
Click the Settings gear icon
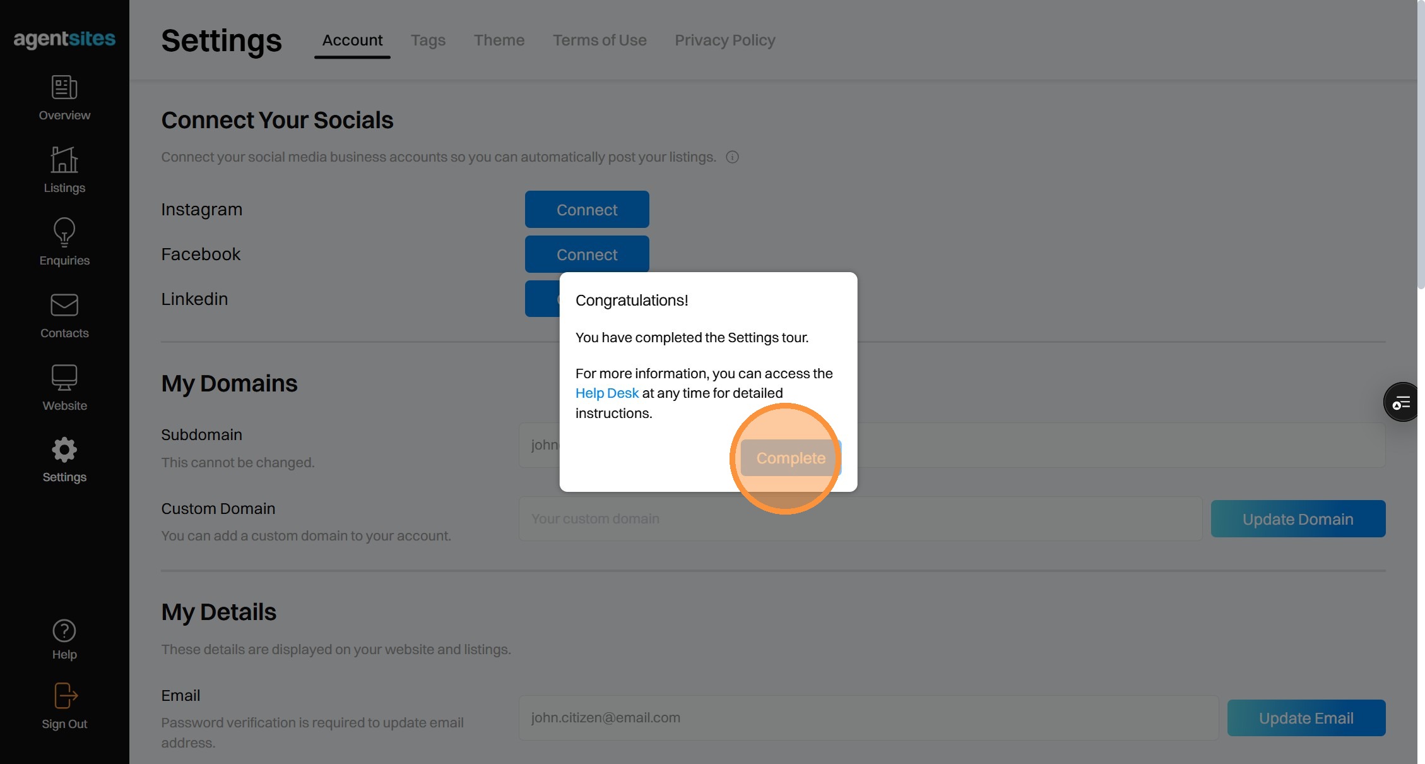click(x=64, y=450)
